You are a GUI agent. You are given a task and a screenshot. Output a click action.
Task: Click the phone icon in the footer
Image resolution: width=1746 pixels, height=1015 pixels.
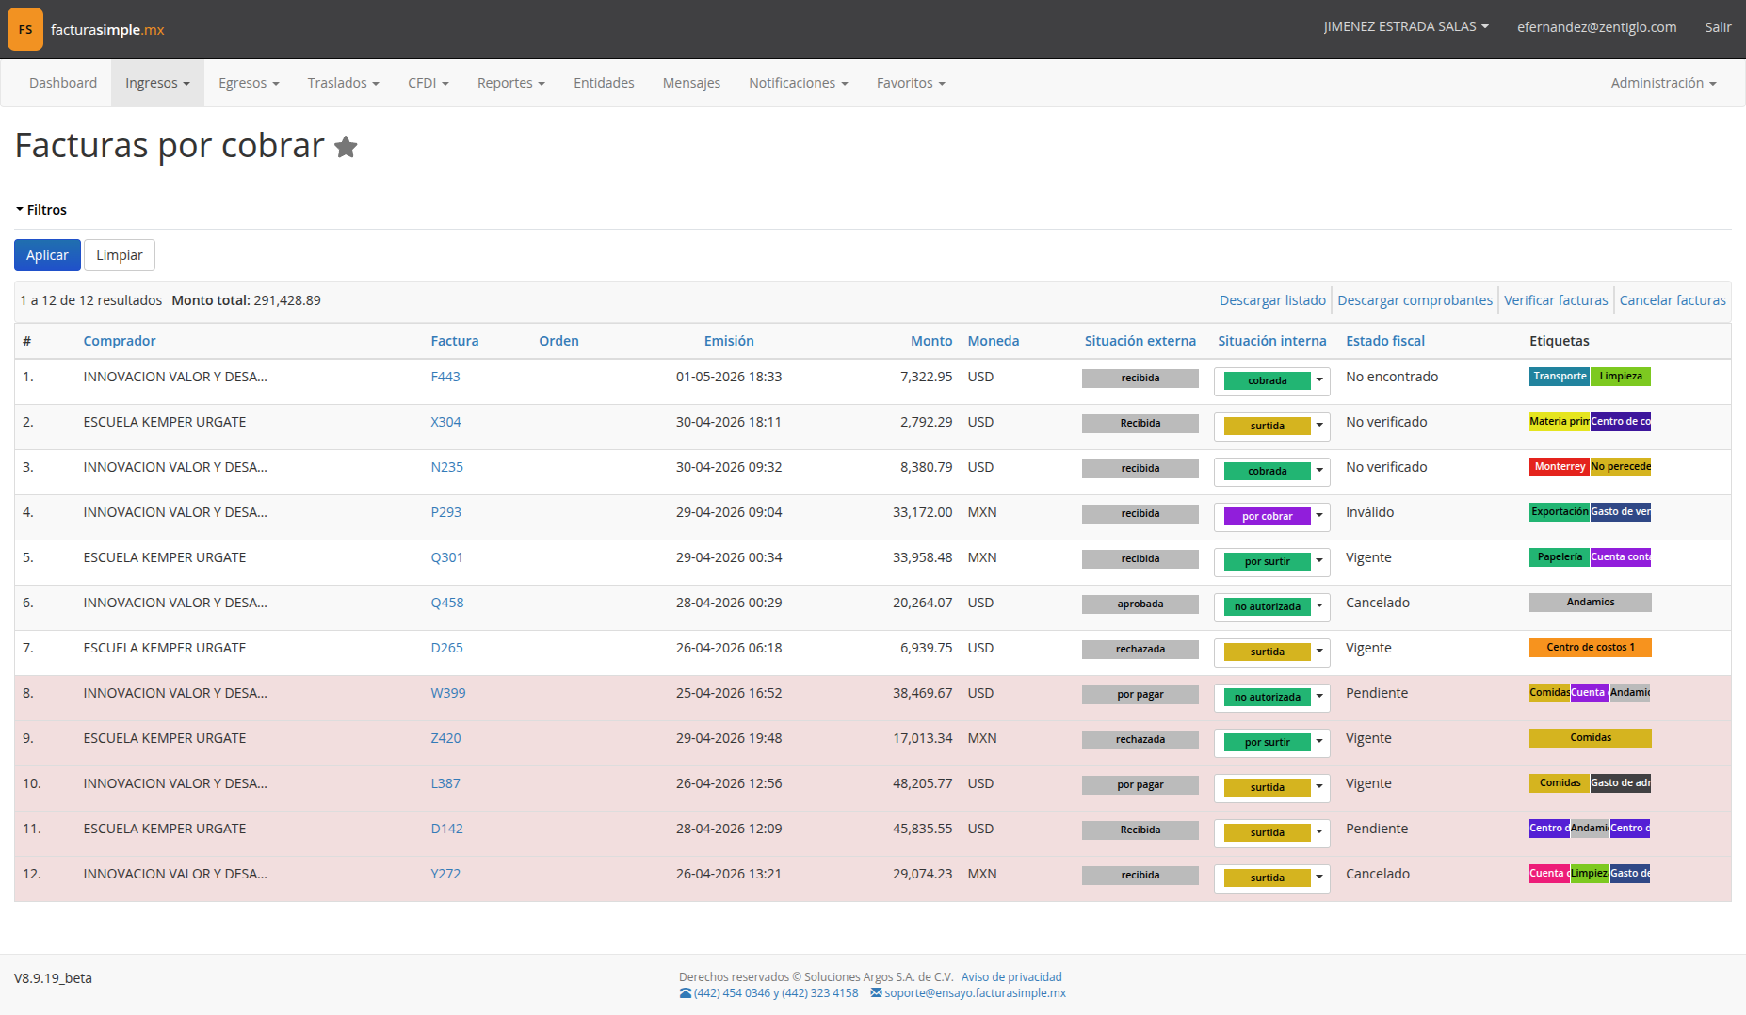686,993
